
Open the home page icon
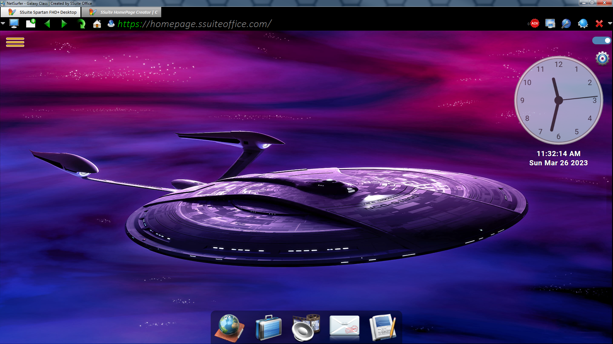pyautogui.click(x=97, y=24)
